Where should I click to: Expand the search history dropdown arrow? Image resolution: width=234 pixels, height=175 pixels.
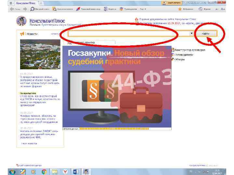(x=191, y=33)
